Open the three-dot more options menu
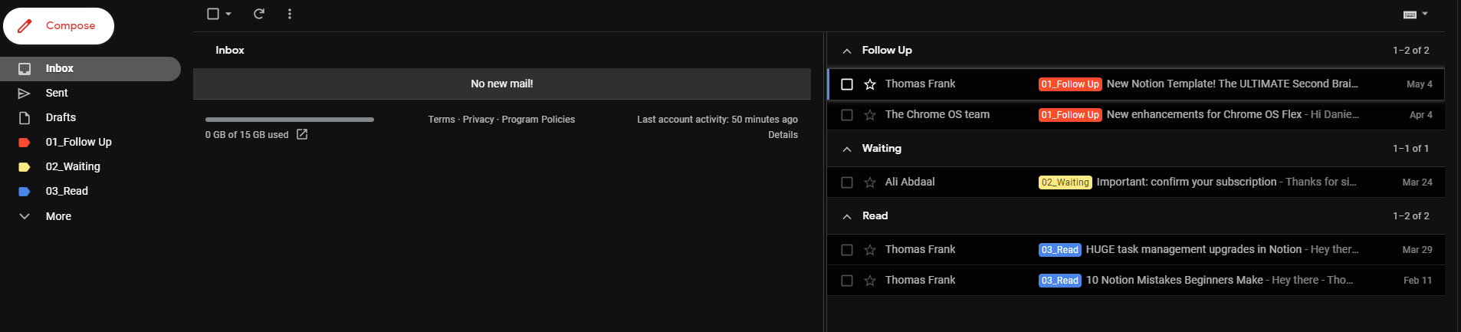This screenshot has width=1461, height=332. 290,14
